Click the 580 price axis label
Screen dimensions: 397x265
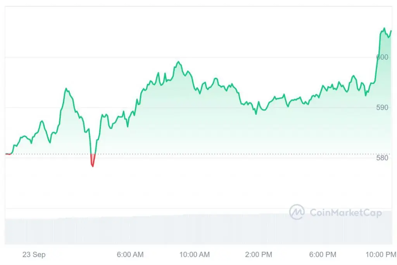382,158
